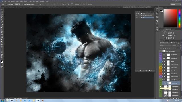
Task: Add a Curves adjustment
Action: click(x=169, y=33)
